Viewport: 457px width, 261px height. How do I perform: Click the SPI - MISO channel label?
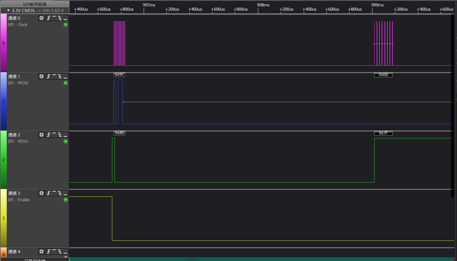[x=18, y=141]
